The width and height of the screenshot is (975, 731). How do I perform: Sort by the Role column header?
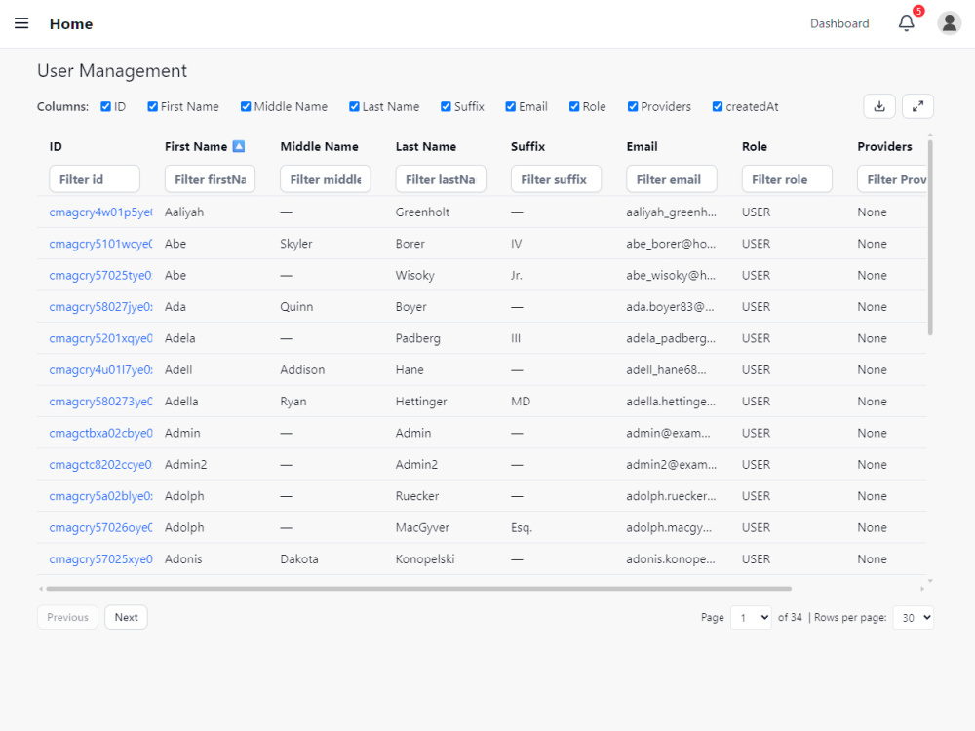[x=755, y=147]
